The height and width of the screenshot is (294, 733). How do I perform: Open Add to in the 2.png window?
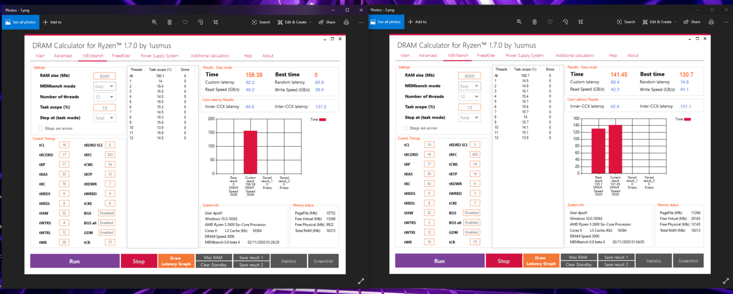tap(417, 22)
